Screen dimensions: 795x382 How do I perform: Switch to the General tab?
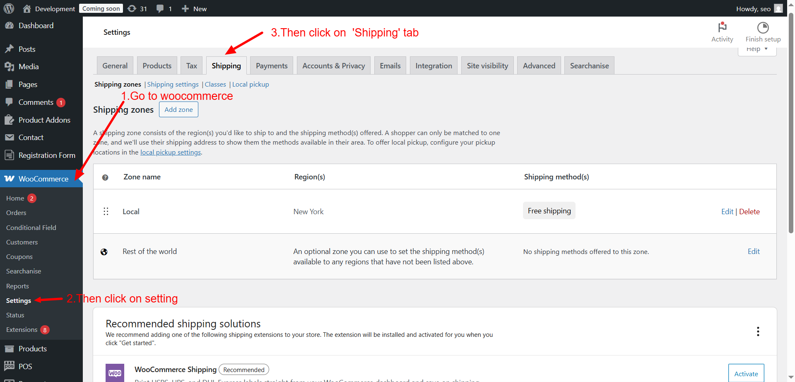click(115, 65)
